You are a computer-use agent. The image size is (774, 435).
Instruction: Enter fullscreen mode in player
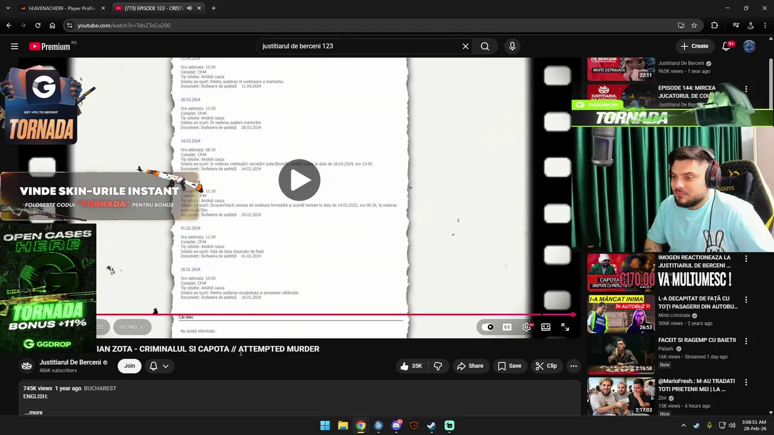[x=565, y=327]
